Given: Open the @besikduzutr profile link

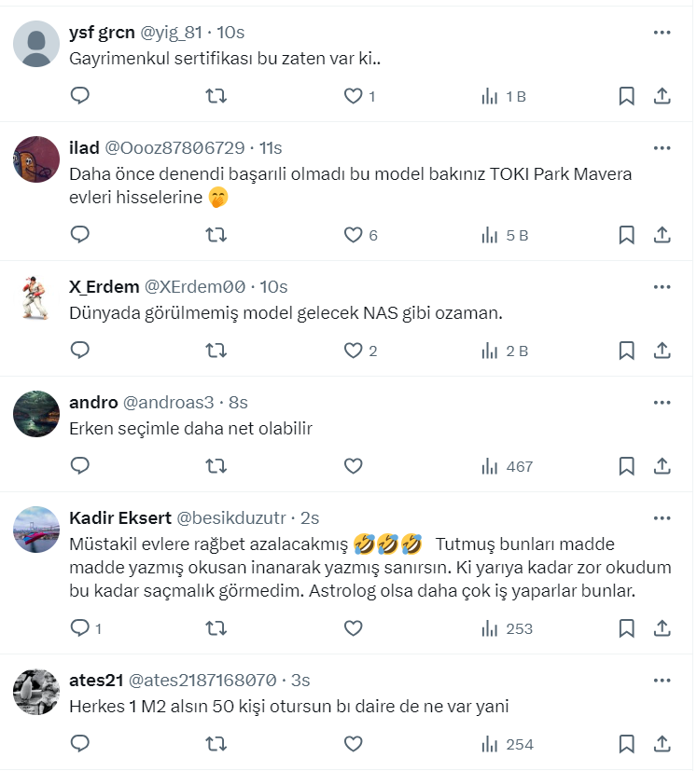Looking at the screenshot, I should coord(234,517).
